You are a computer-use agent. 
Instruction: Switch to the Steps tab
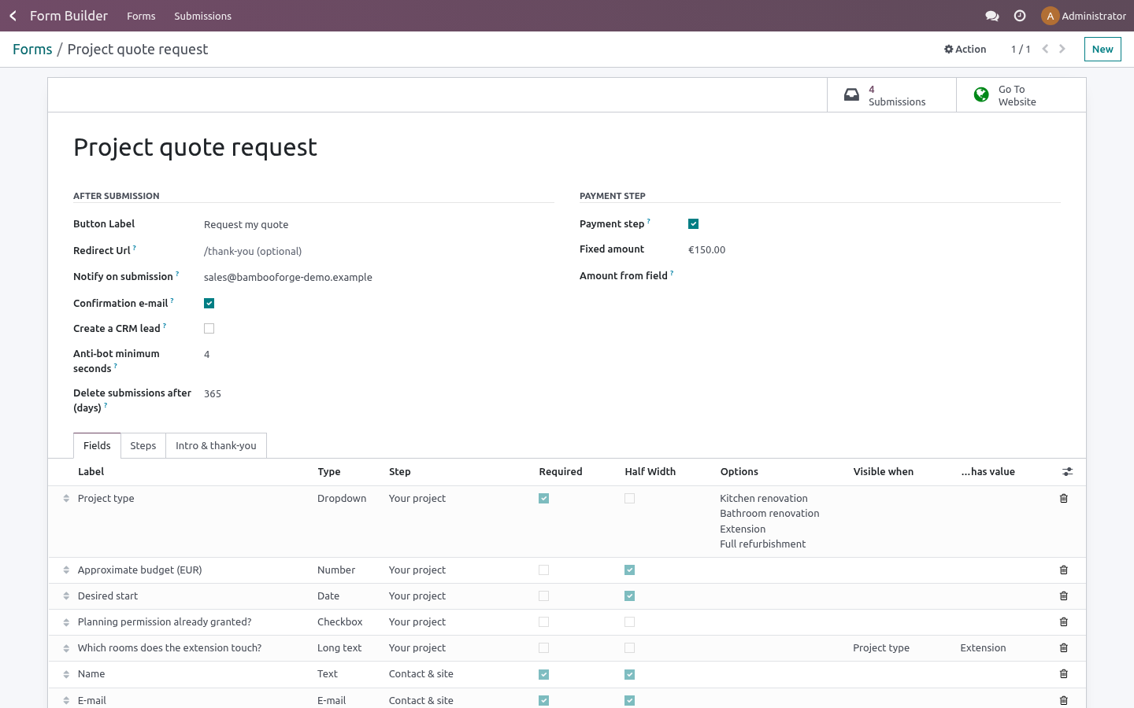[143, 446]
